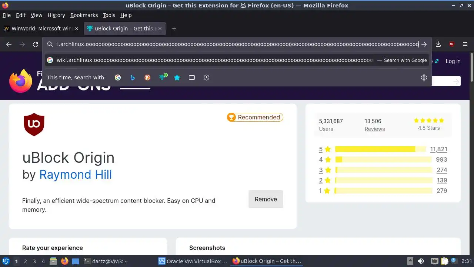Show desktop via blue taskbar icon
Screen dimensions: 474x267
pyautogui.click(x=76, y=261)
